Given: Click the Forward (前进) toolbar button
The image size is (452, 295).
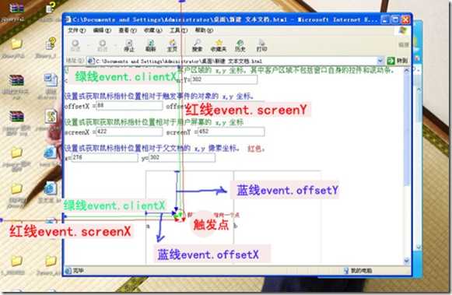Looking at the screenshot, I should (103, 45).
